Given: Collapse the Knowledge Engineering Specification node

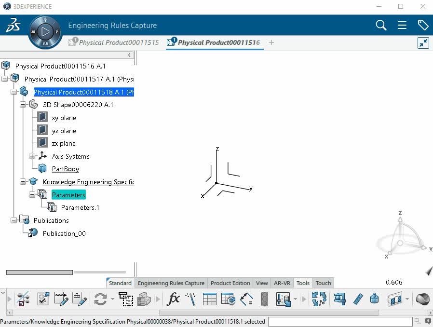Looking at the screenshot, I should 23,181.
